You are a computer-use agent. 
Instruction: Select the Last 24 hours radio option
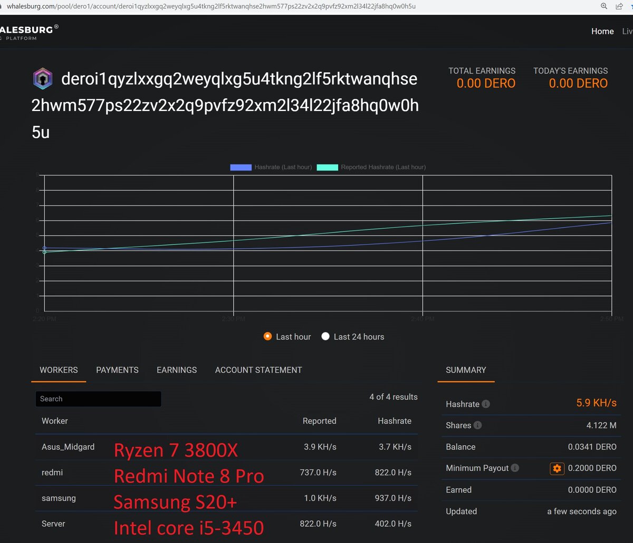tap(325, 336)
